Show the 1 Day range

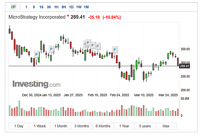(19, 126)
